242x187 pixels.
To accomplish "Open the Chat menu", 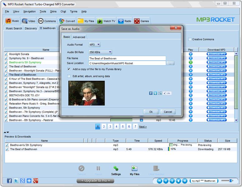I will pos(63,12).
